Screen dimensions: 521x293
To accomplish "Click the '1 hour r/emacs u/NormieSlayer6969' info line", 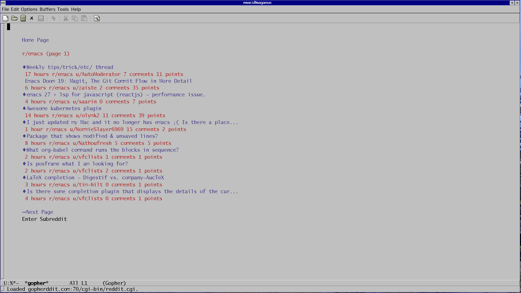I will coord(106,129).
